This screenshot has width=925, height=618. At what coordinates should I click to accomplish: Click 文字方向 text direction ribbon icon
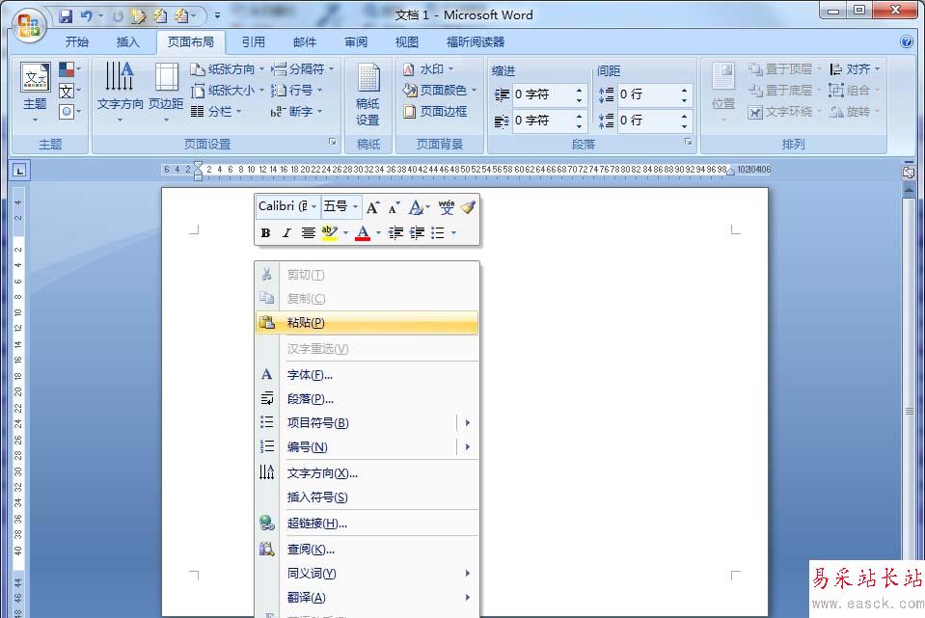coord(120,91)
